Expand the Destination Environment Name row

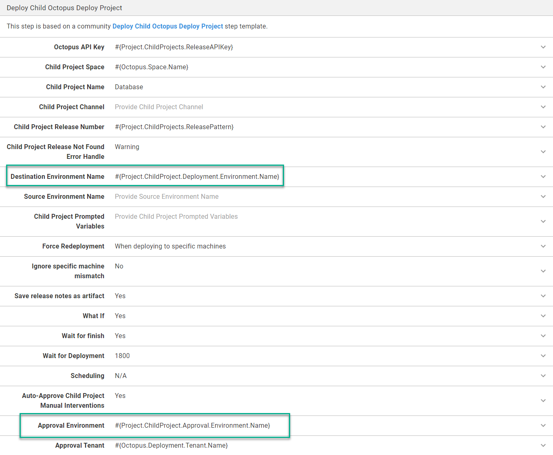point(543,176)
